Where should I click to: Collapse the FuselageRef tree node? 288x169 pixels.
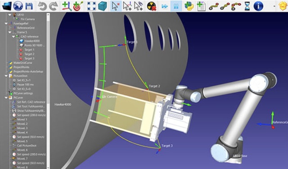6,24
